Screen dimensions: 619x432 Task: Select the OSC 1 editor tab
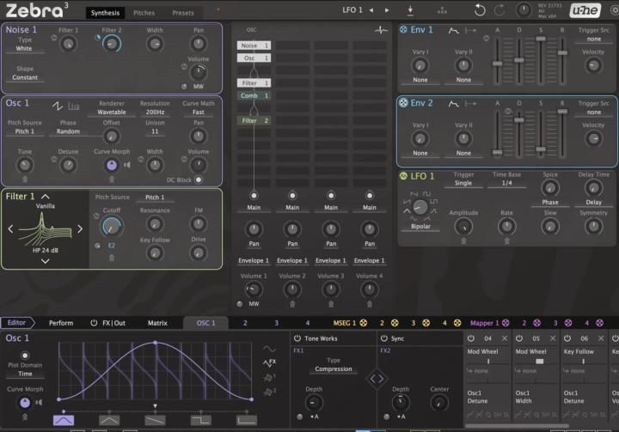(x=205, y=323)
